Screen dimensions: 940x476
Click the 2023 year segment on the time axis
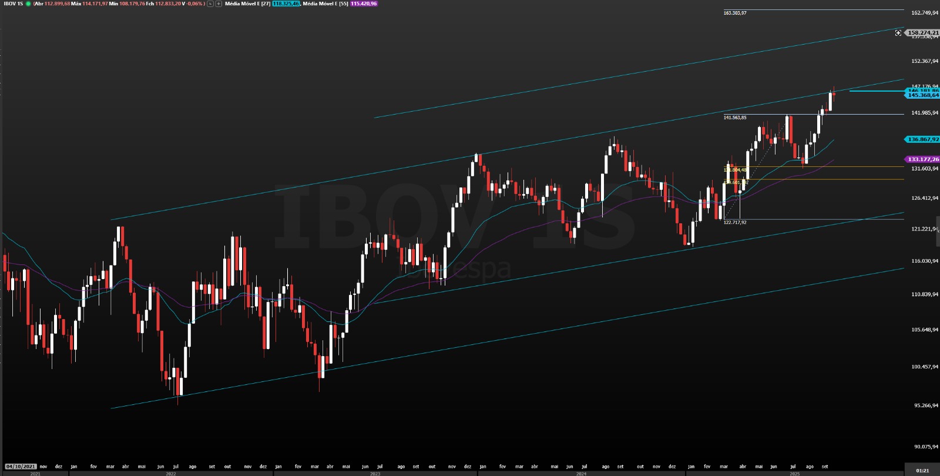click(x=375, y=473)
